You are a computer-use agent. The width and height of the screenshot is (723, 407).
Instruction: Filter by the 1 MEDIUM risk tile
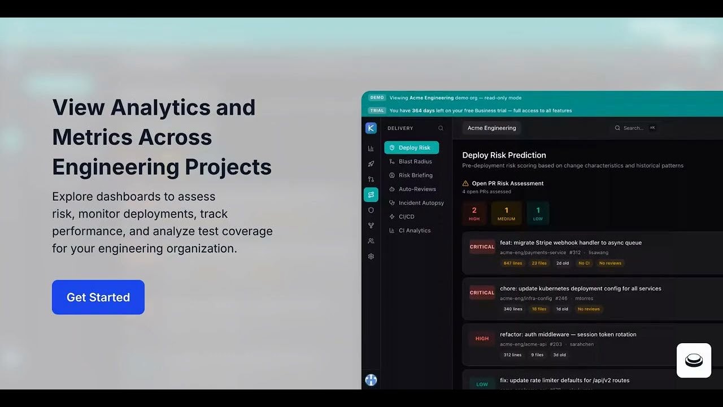click(x=506, y=214)
